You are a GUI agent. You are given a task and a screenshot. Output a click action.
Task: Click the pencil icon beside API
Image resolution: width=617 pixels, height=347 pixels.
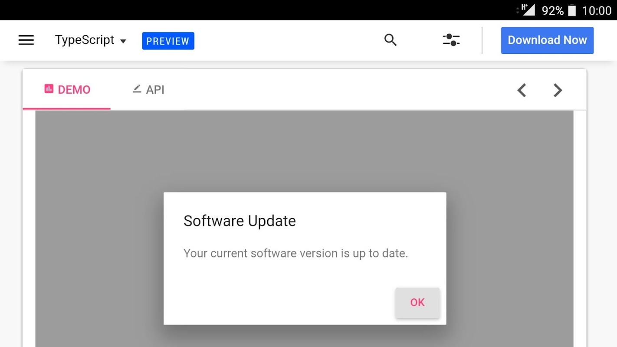tap(137, 89)
